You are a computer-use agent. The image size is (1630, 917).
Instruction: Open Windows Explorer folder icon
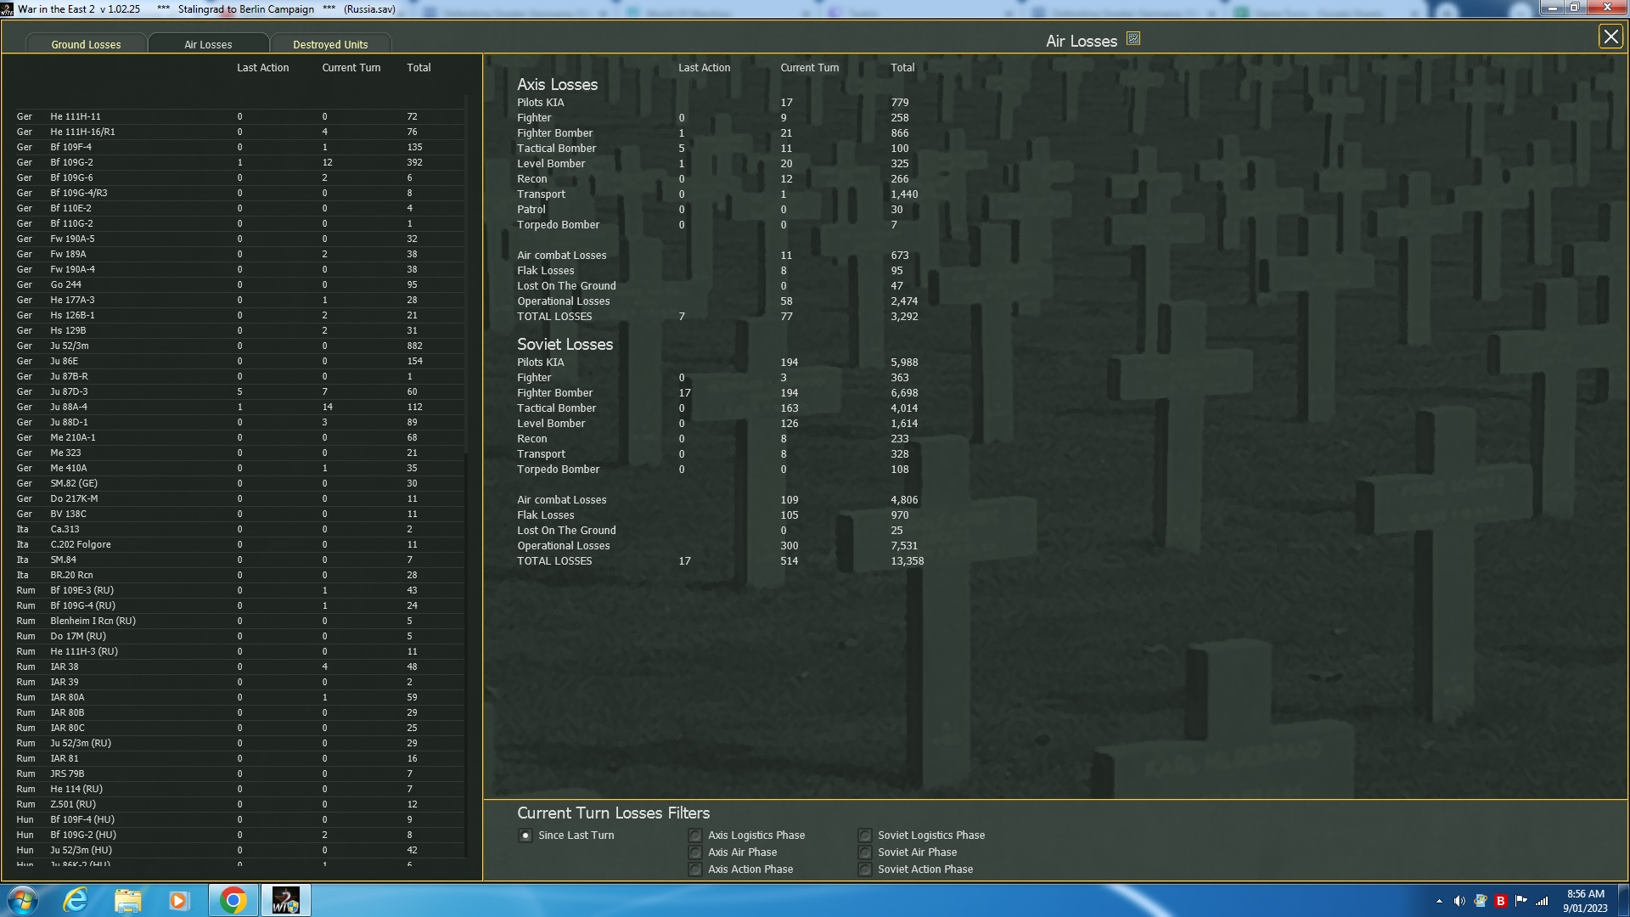(x=128, y=900)
